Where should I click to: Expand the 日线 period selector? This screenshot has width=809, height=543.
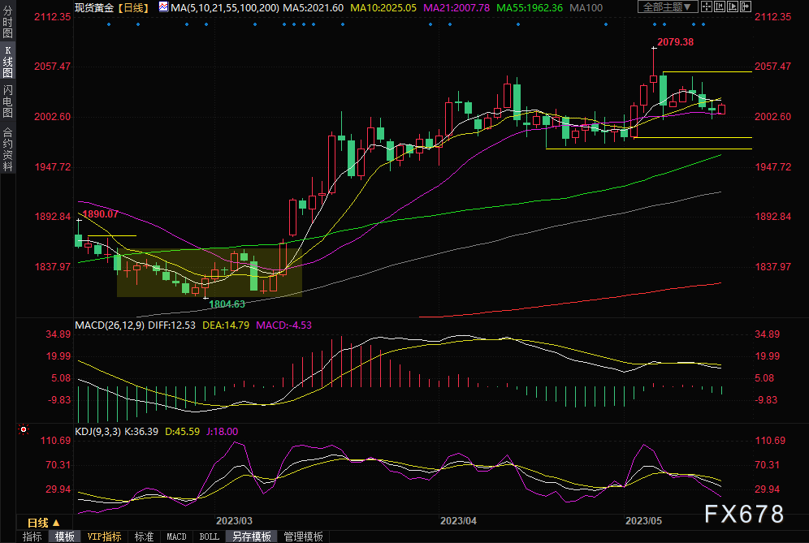(43, 523)
